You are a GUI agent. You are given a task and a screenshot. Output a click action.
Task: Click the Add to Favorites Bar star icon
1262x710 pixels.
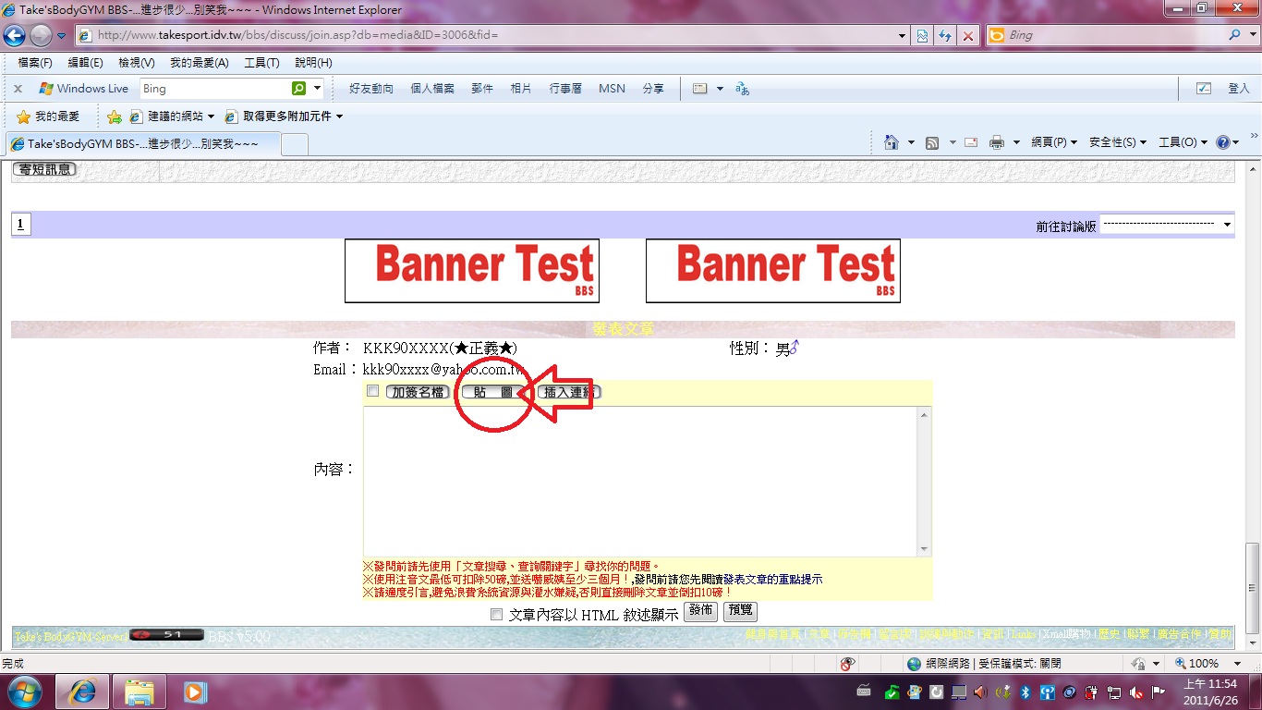(114, 116)
